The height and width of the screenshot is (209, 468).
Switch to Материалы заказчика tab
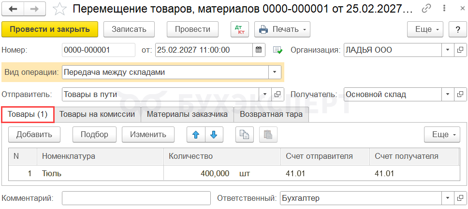tap(188, 114)
